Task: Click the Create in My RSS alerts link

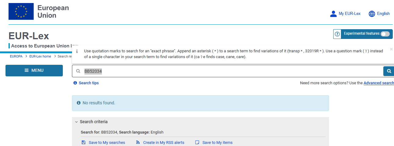Action: point(163,142)
